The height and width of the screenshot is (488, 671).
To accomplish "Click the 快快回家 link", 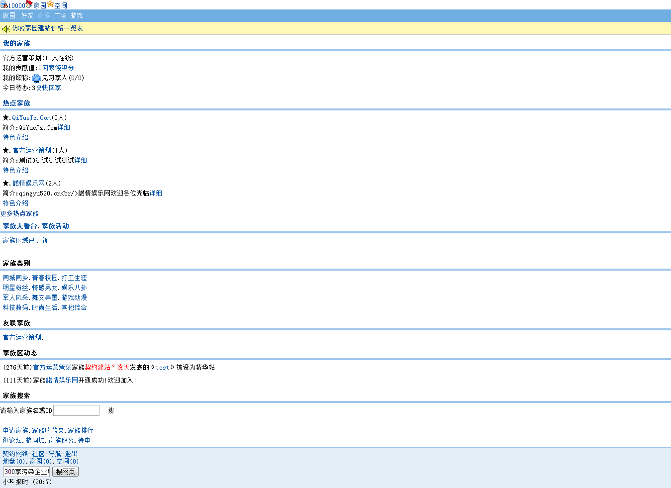I will click(x=48, y=88).
